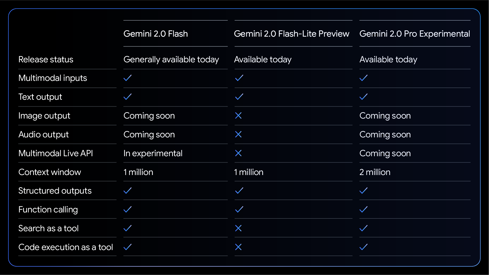Expand the Gemini 2.0 Flash release status row
Image resolution: width=489 pixels, height=275 pixels.
click(x=171, y=60)
